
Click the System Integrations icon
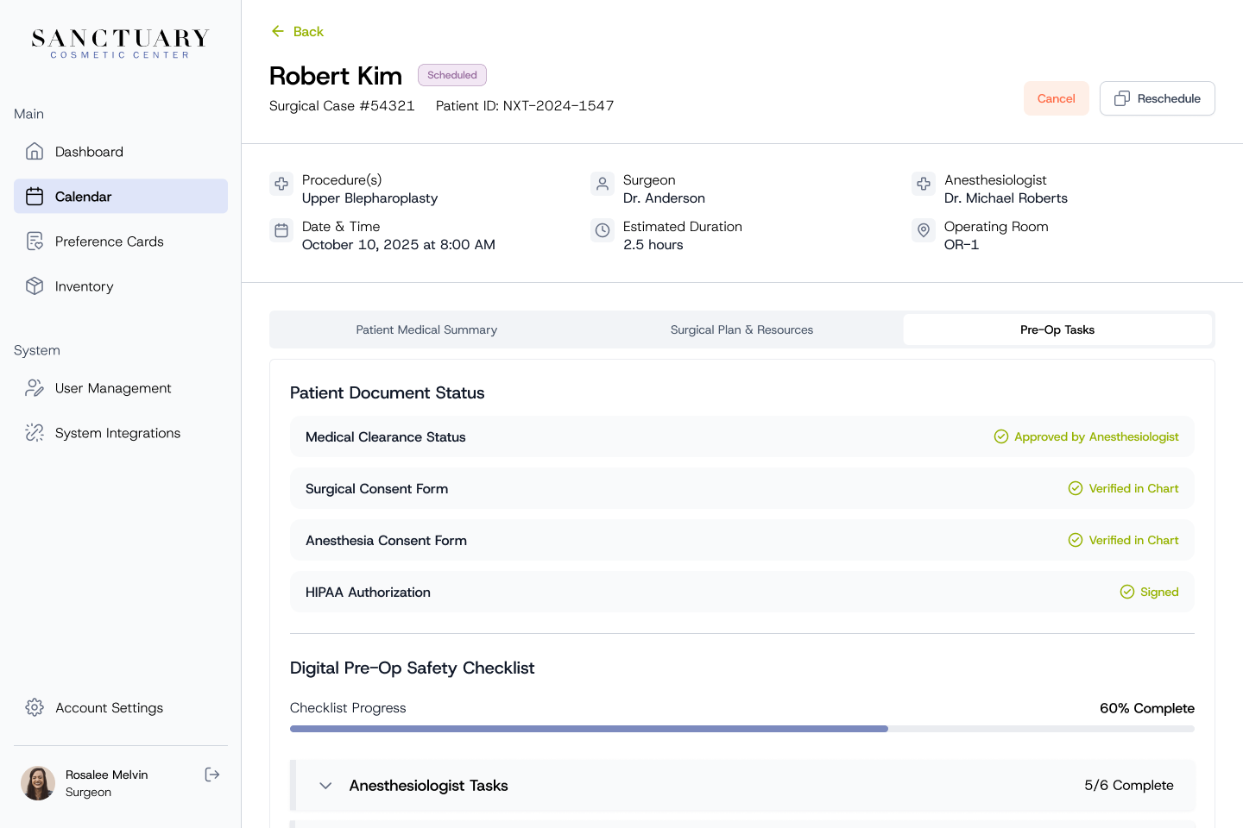(x=35, y=433)
